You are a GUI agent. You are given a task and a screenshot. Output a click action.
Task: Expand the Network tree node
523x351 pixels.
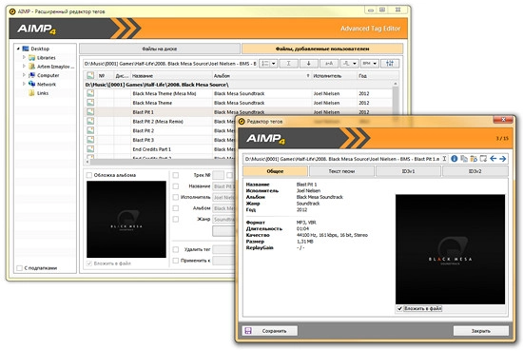click(24, 84)
